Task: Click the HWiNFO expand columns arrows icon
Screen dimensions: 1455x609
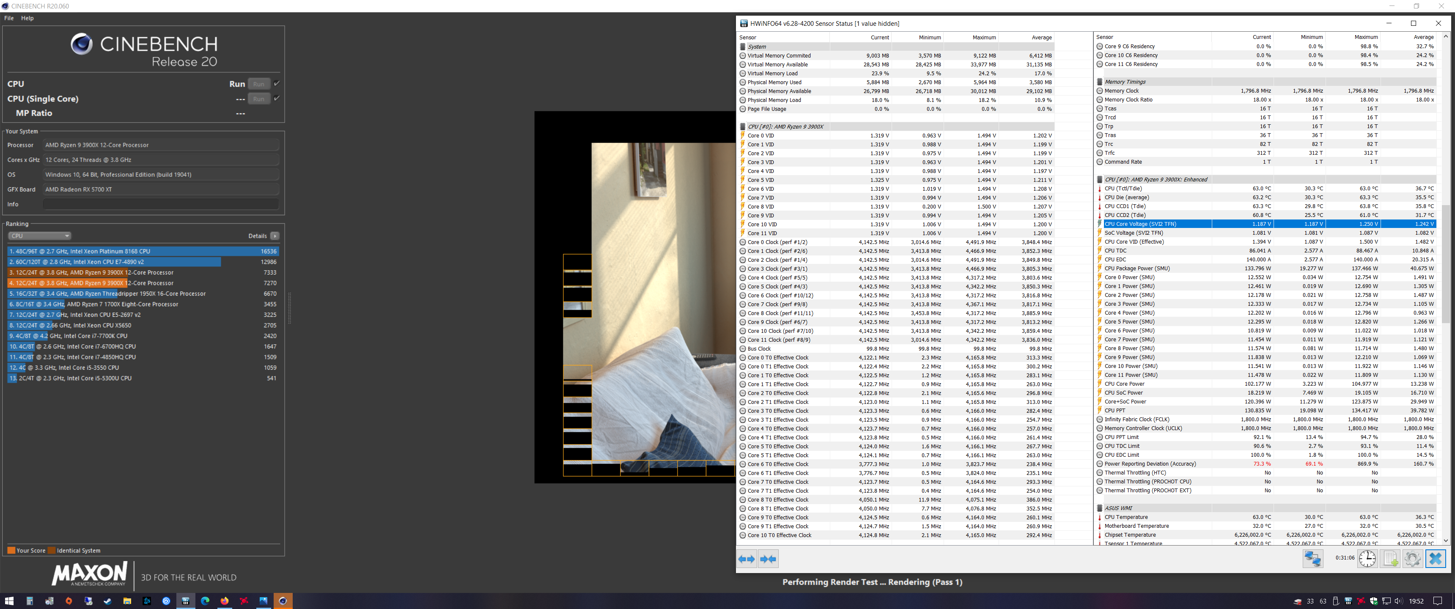Action: point(747,559)
